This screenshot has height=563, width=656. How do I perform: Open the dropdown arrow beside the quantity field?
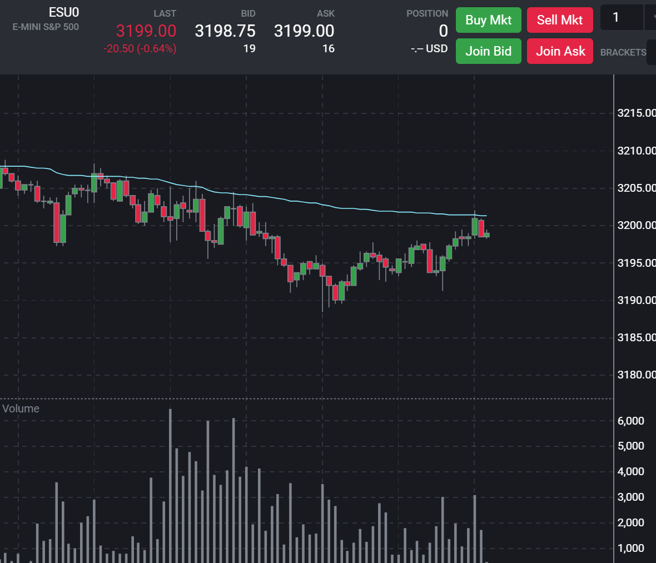pyautogui.click(x=650, y=18)
